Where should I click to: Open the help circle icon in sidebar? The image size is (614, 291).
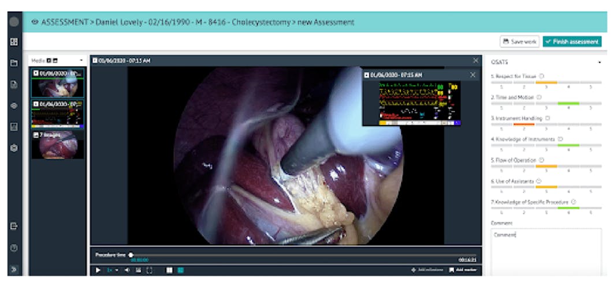pos(14,248)
